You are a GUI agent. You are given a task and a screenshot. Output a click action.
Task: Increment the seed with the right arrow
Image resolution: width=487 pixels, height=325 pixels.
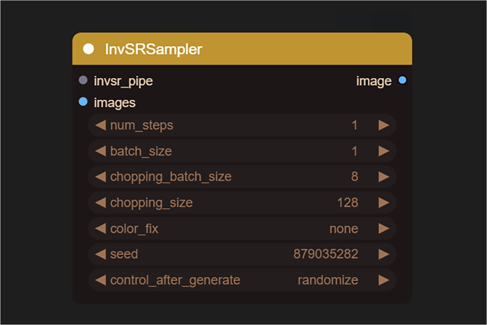tap(384, 254)
